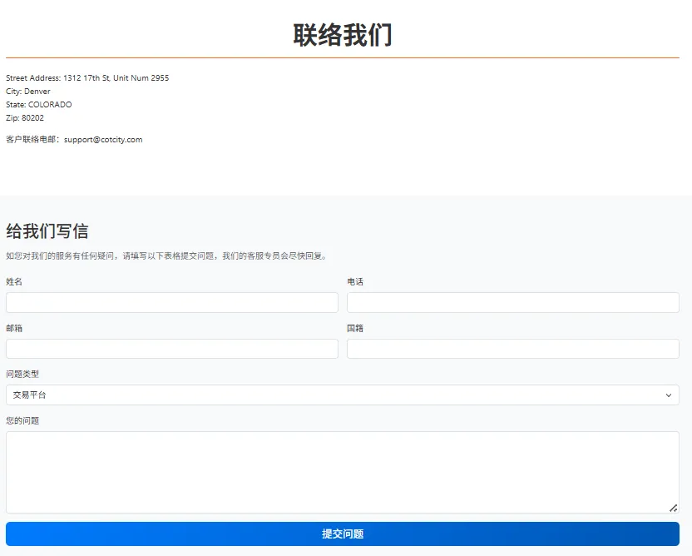Click the 给我们写信 section title

click(x=46, y=231)
